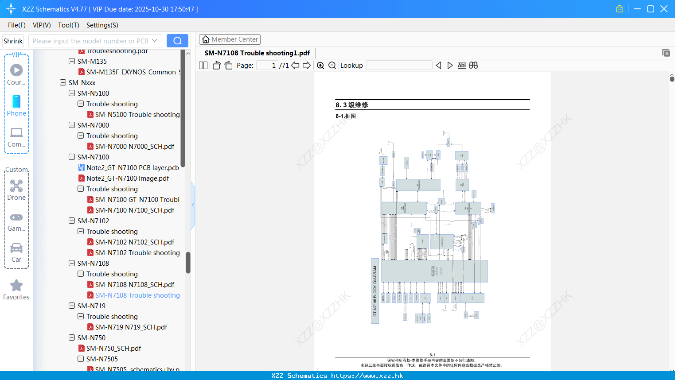Click the app logo in title bar

(11, 9)
